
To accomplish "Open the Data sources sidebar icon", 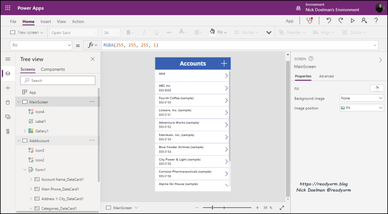I will coord(8,103).
